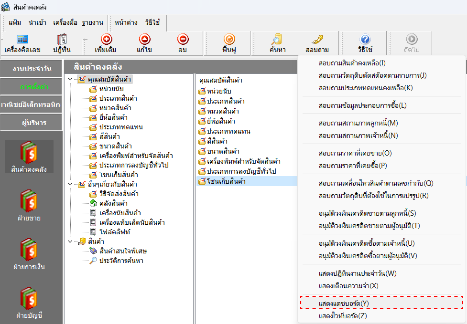Viewport: 467px width, 324px height.
Task: Select โฟล์คลิฟท์ in the tree
Action: pos(115,232)
